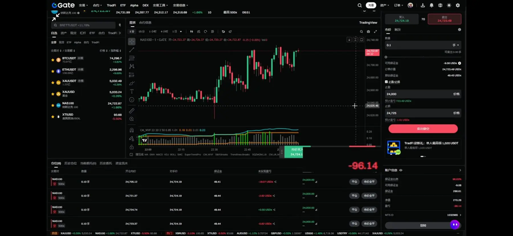Toggle the XTIUSD favorite star

pyautogui.click(x=53, y=117)
